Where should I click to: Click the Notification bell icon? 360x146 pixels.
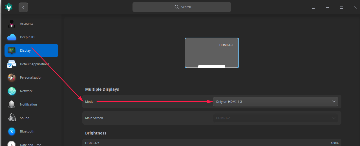[x=12, y=104]
